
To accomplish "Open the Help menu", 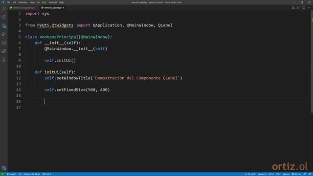I will [61, 2].
